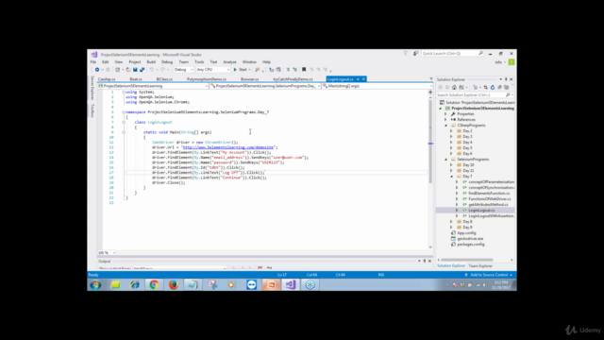The height and width of the screenshot is (340, 604).
Task: Click the Solution Explorer horizontal scrollbar
Action: pos(467,260)
